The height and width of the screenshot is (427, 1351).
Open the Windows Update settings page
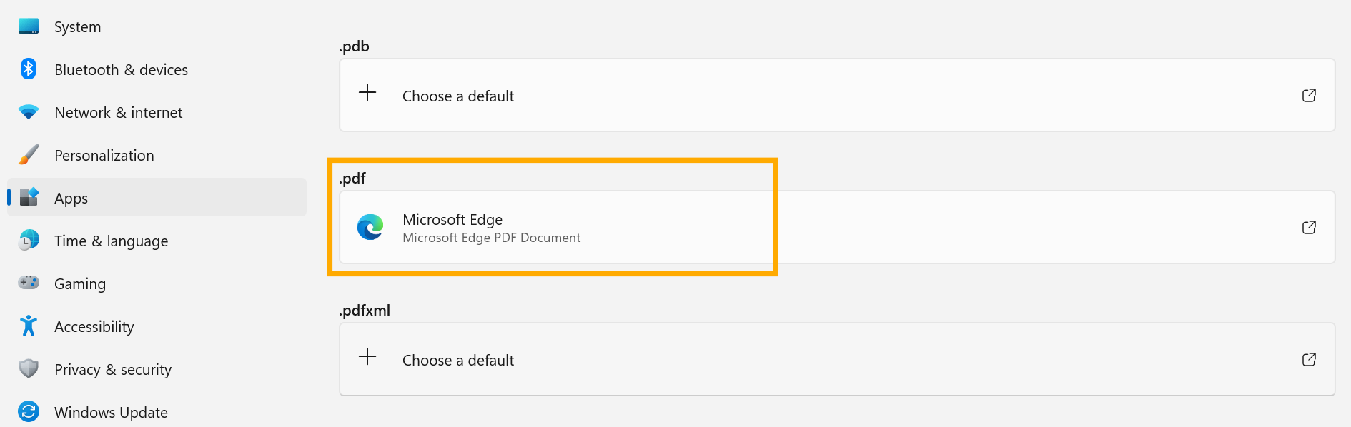coord(111,412)
